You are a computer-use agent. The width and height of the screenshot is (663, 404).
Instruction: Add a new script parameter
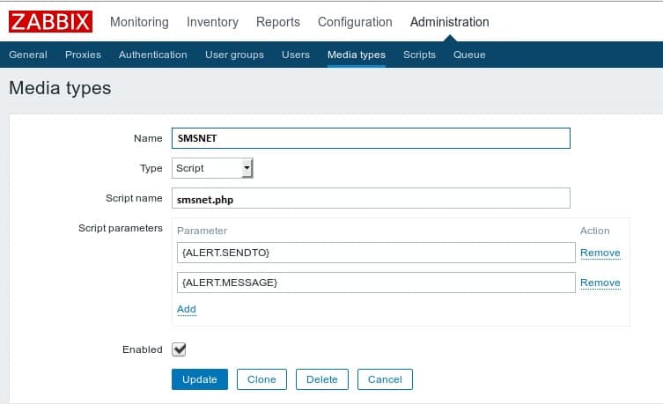[186, 309]
